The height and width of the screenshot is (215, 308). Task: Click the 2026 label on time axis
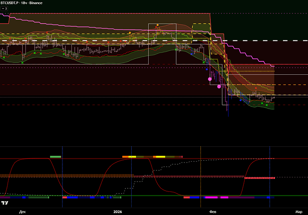coord(117,212)
